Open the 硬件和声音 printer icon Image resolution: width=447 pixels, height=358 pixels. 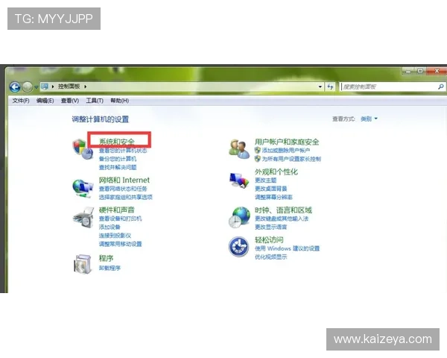point(83,218)
